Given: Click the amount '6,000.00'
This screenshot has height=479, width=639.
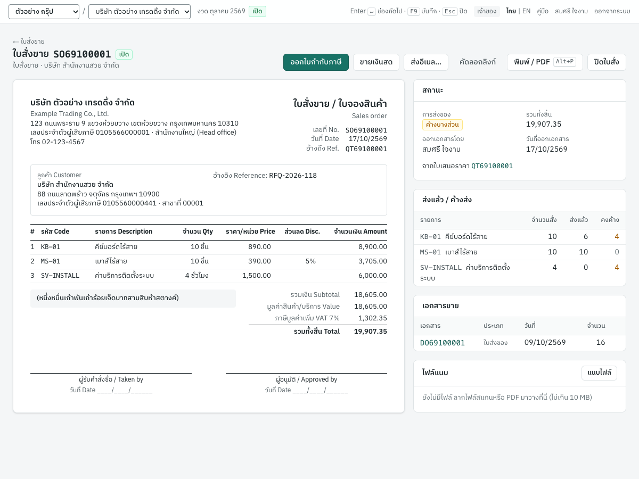Looking at the screenshot, I should 373,276.
